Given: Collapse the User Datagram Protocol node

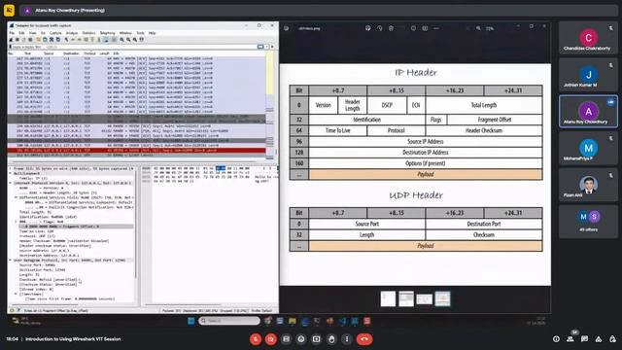Looking at the screenshot, I should (x=11, y=261).
